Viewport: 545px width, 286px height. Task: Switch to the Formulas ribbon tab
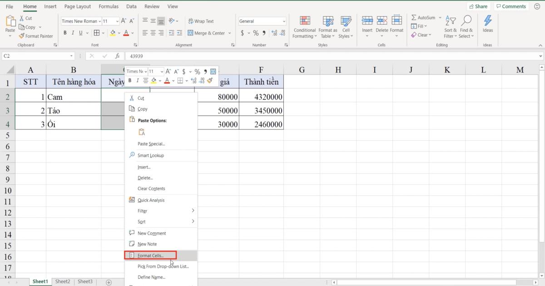(x=109, y=6)
